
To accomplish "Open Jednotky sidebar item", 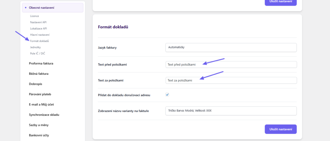I will pyautogui.click(x=35, y=47).
